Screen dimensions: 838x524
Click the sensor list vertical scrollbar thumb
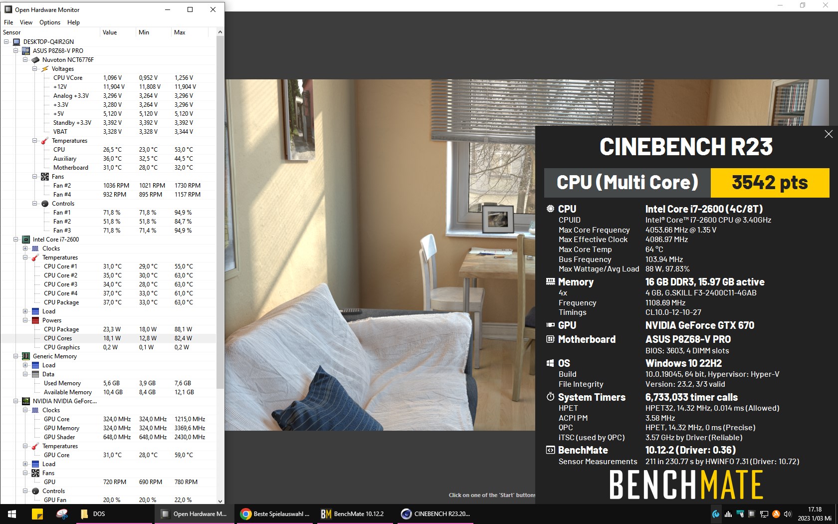220,213
